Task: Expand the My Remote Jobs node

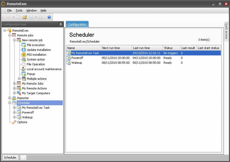Action: [14, 84]
